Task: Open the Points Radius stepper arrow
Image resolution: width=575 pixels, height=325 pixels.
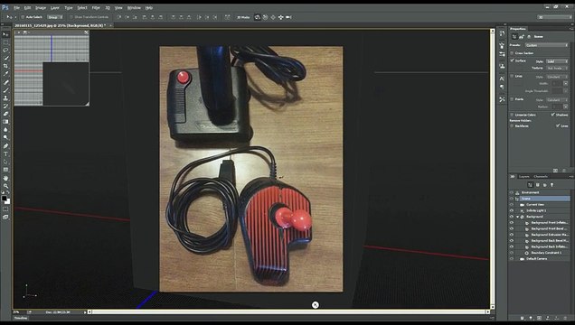Action: click(x=565, y=107)
